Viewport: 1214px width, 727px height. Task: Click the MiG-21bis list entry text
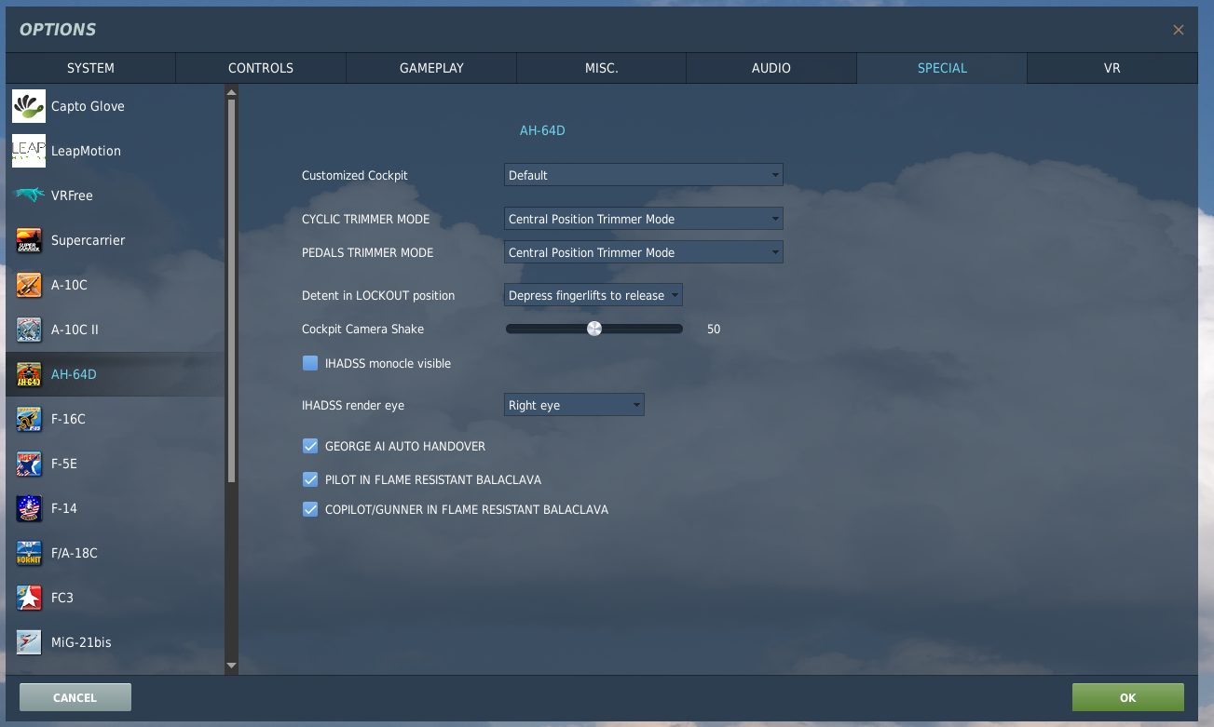click(81, 642)
